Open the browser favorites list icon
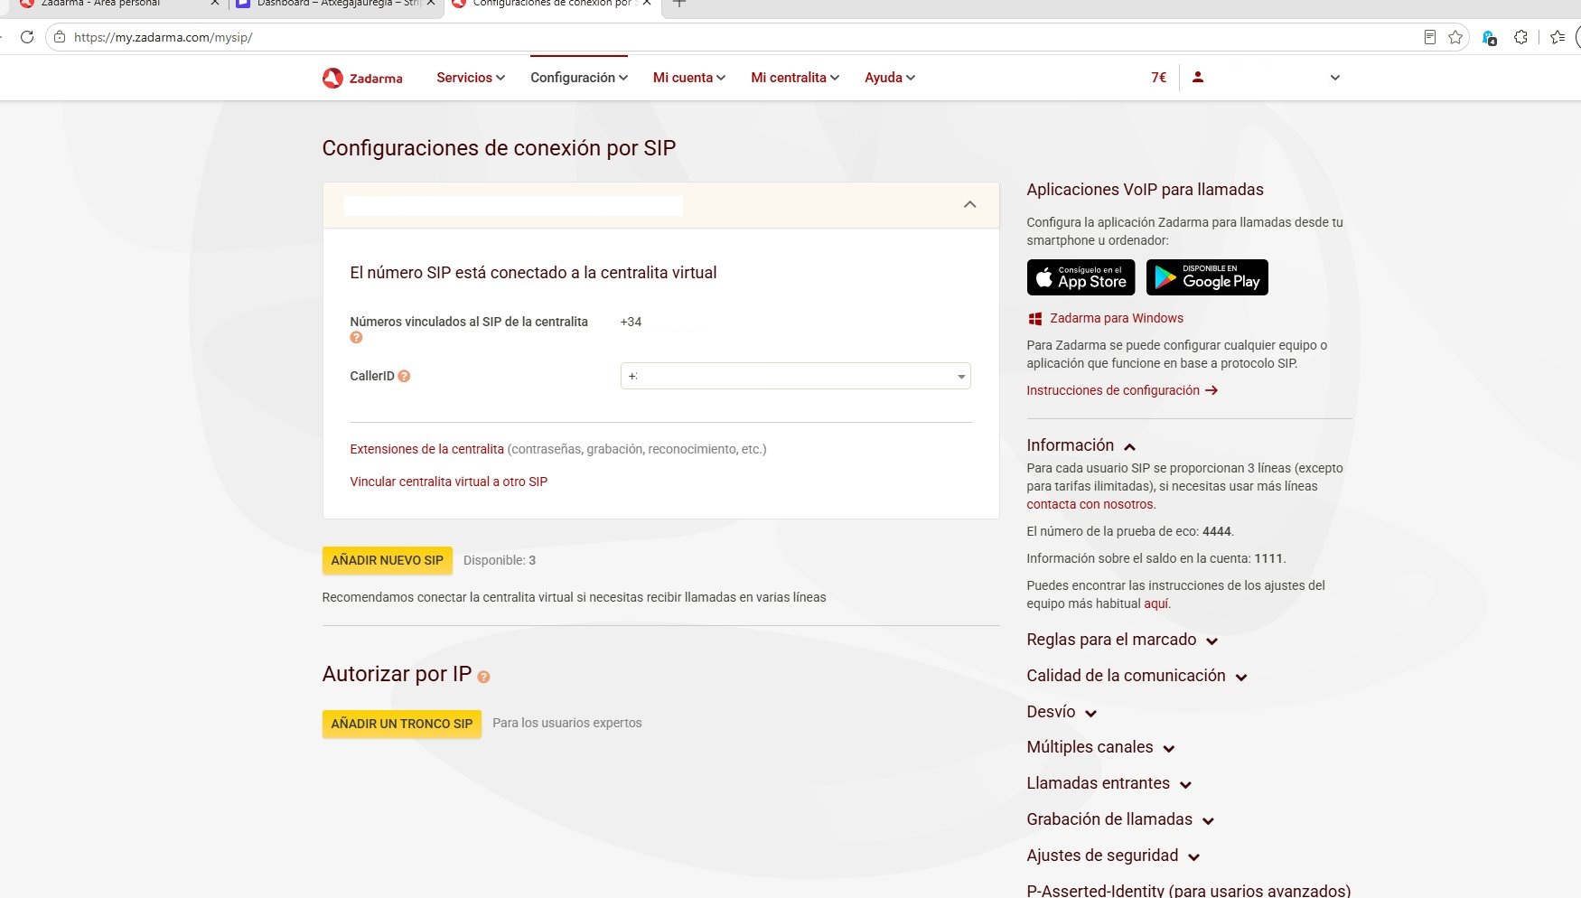1581x898 pixels. [x=1558, y=37]
